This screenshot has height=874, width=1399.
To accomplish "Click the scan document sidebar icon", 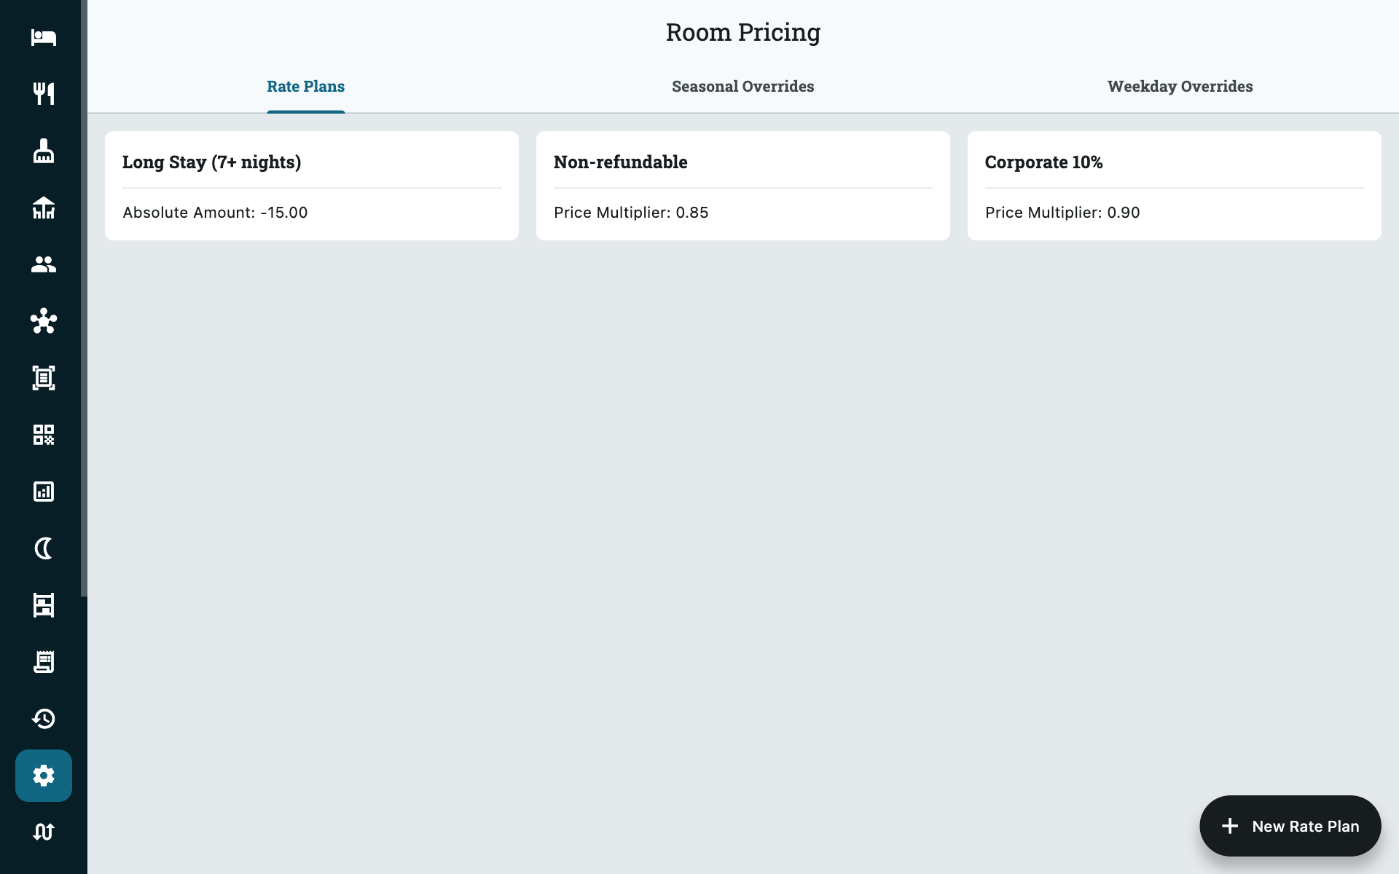I will (44, 378).
